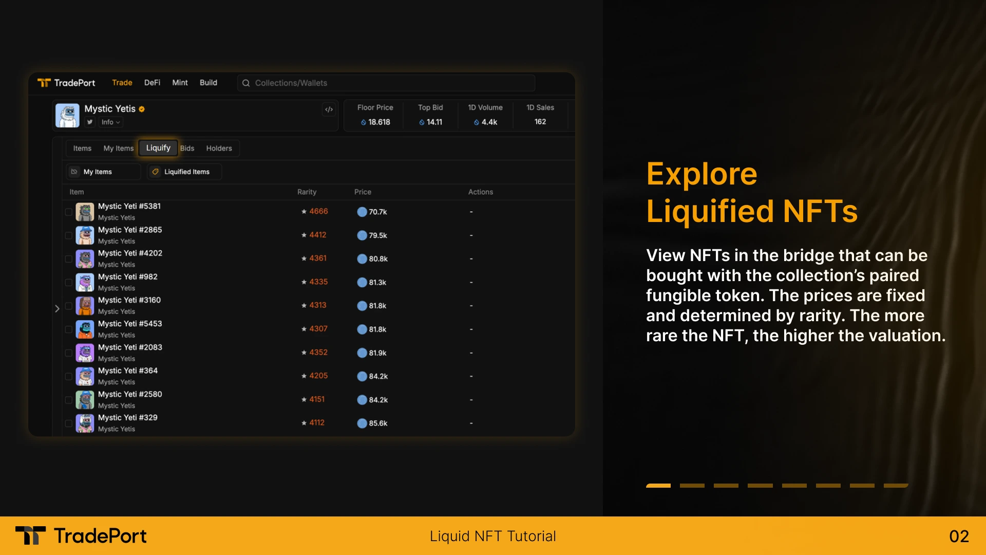This screenshot has width=986, height=555.
Task: Click the Liquified Items tag icon
Action: 156,172
